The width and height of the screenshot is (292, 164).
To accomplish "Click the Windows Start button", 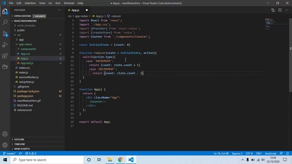I will pyautogui.click(x=5, y=160).
